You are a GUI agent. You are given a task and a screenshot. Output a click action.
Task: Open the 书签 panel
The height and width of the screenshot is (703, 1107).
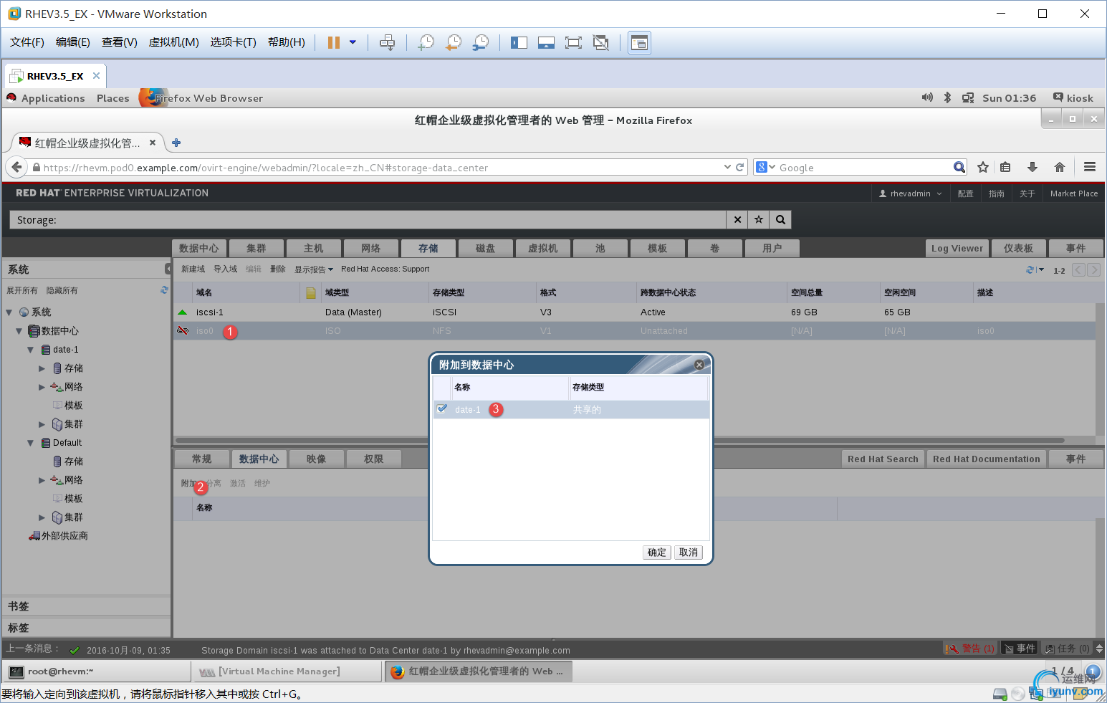click(87, 606)
